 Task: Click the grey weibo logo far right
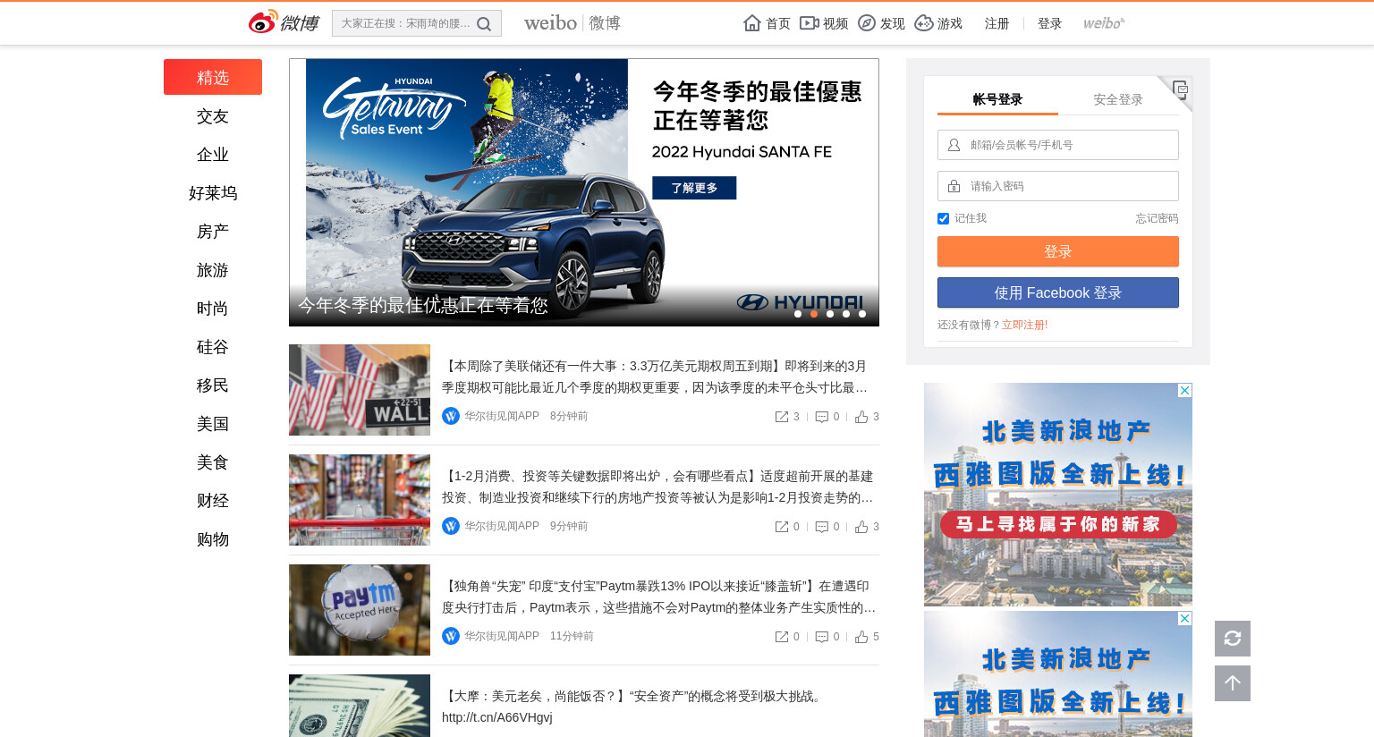[x=1104, y=23]
